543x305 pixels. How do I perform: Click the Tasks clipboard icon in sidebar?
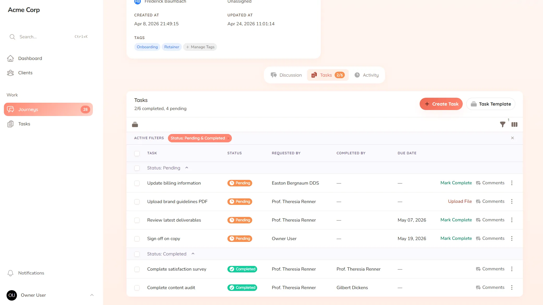point(10,124)
